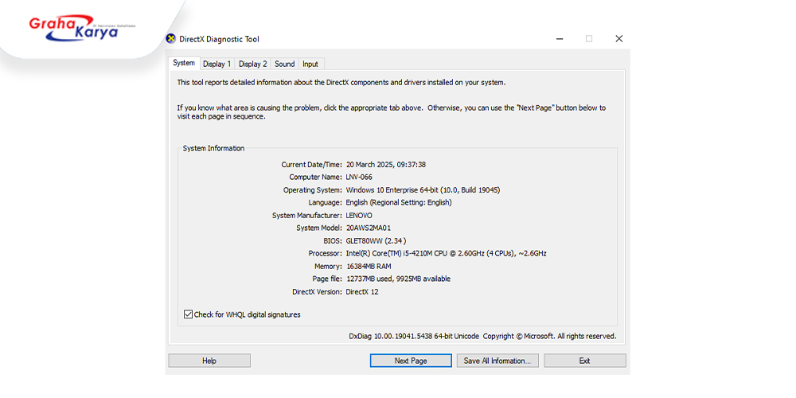Click the Current Date/Time label
This screenshot has height=398, width=796.
pyautogui.click(x=312, y=165)
